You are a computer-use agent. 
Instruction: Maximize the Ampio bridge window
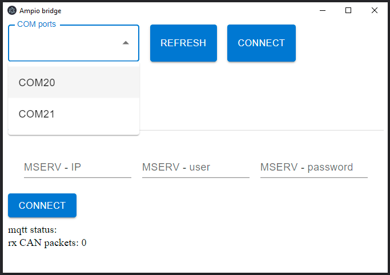(348, 10)
